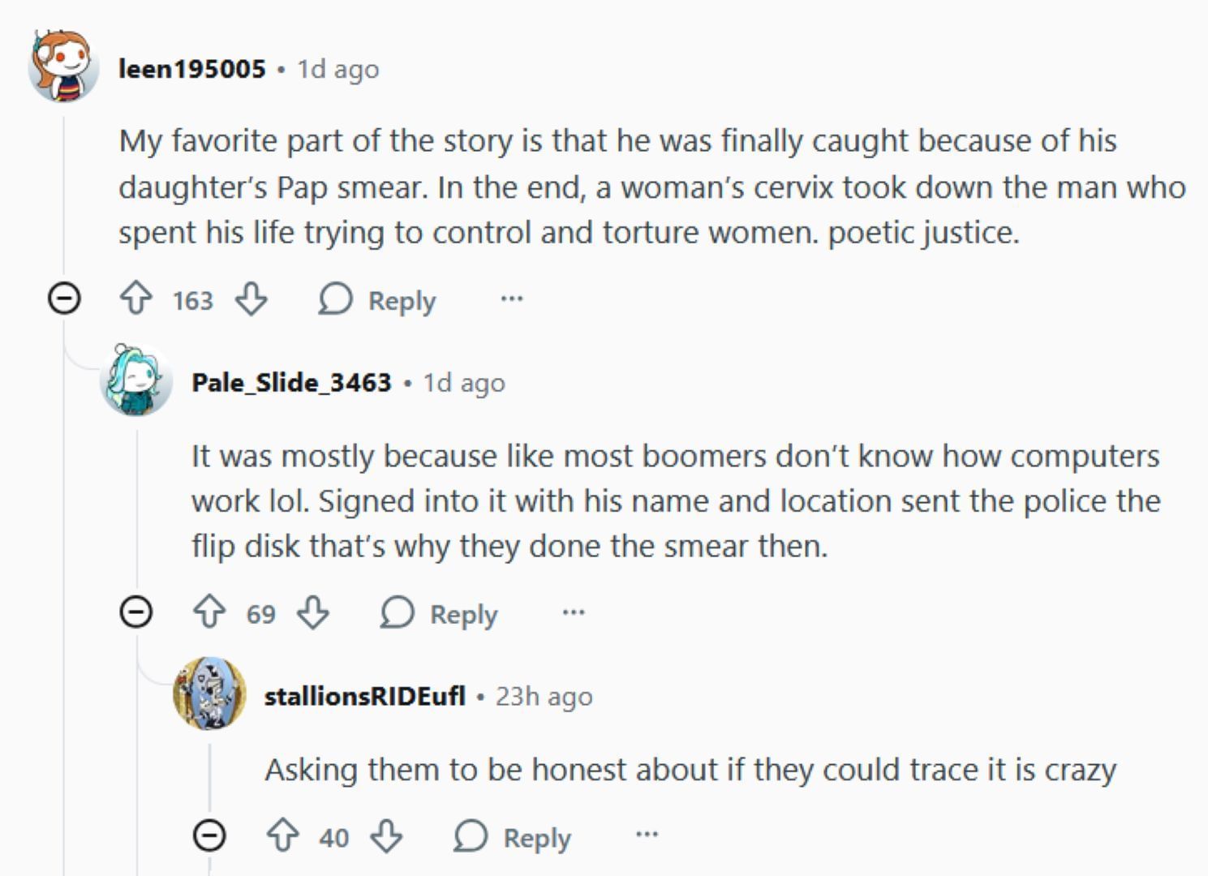Open more options on Pale_Slide_3463's comment
This screenshot has width=1208, height=876.
[x=574, y=612]
